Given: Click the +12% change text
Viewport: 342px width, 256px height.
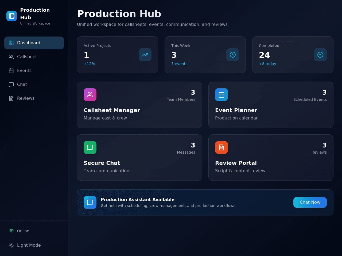Looking at the screenshot, I should pos(89,64).
